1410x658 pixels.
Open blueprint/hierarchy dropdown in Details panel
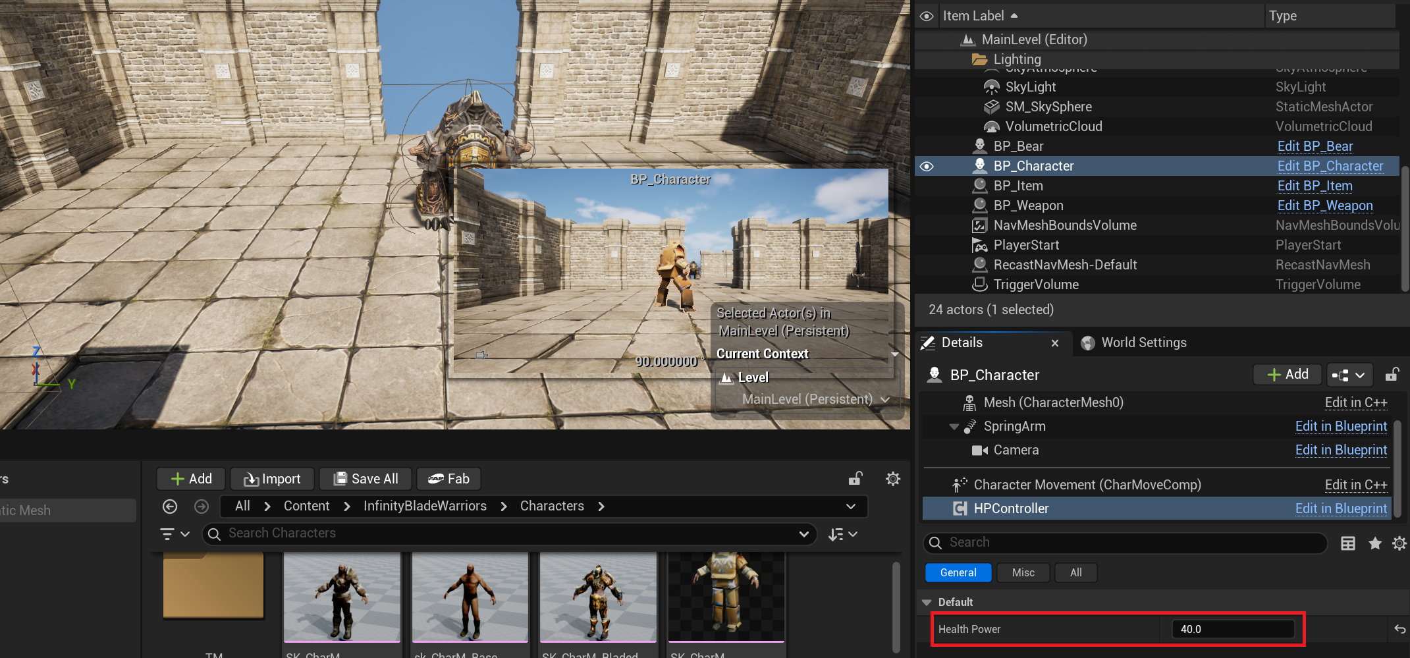pyautogui.click(x=1349, y=375)
